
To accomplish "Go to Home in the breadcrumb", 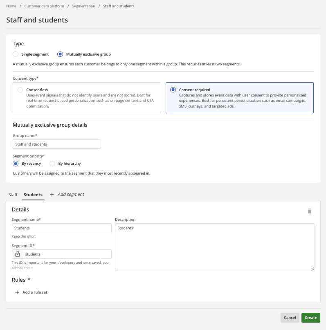I will coord(11,6).
